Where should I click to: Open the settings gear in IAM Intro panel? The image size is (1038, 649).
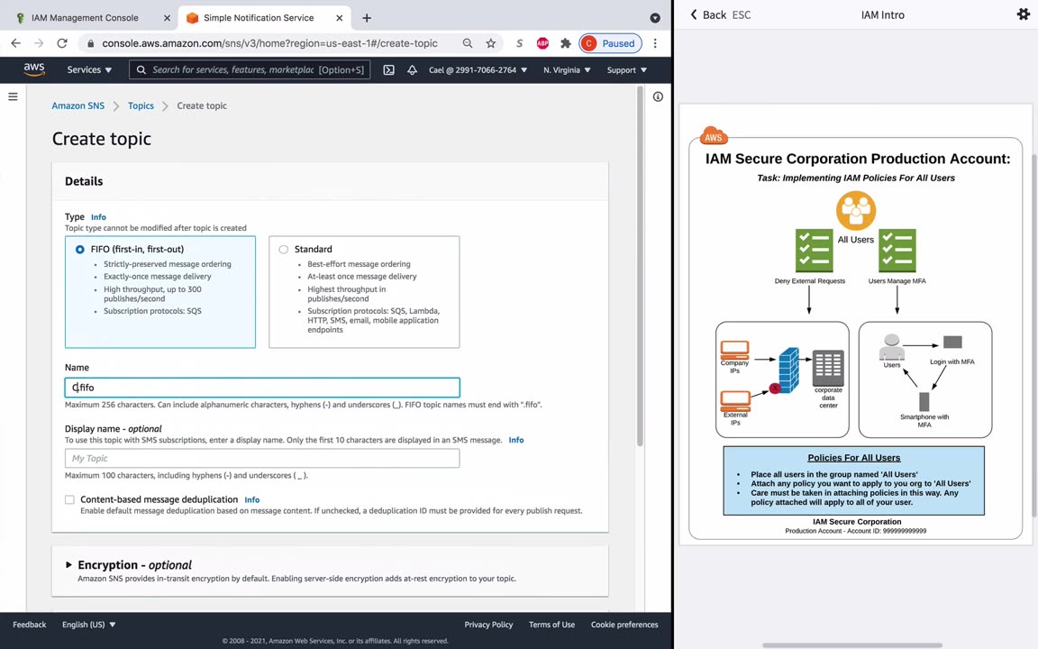point(1023,14)
